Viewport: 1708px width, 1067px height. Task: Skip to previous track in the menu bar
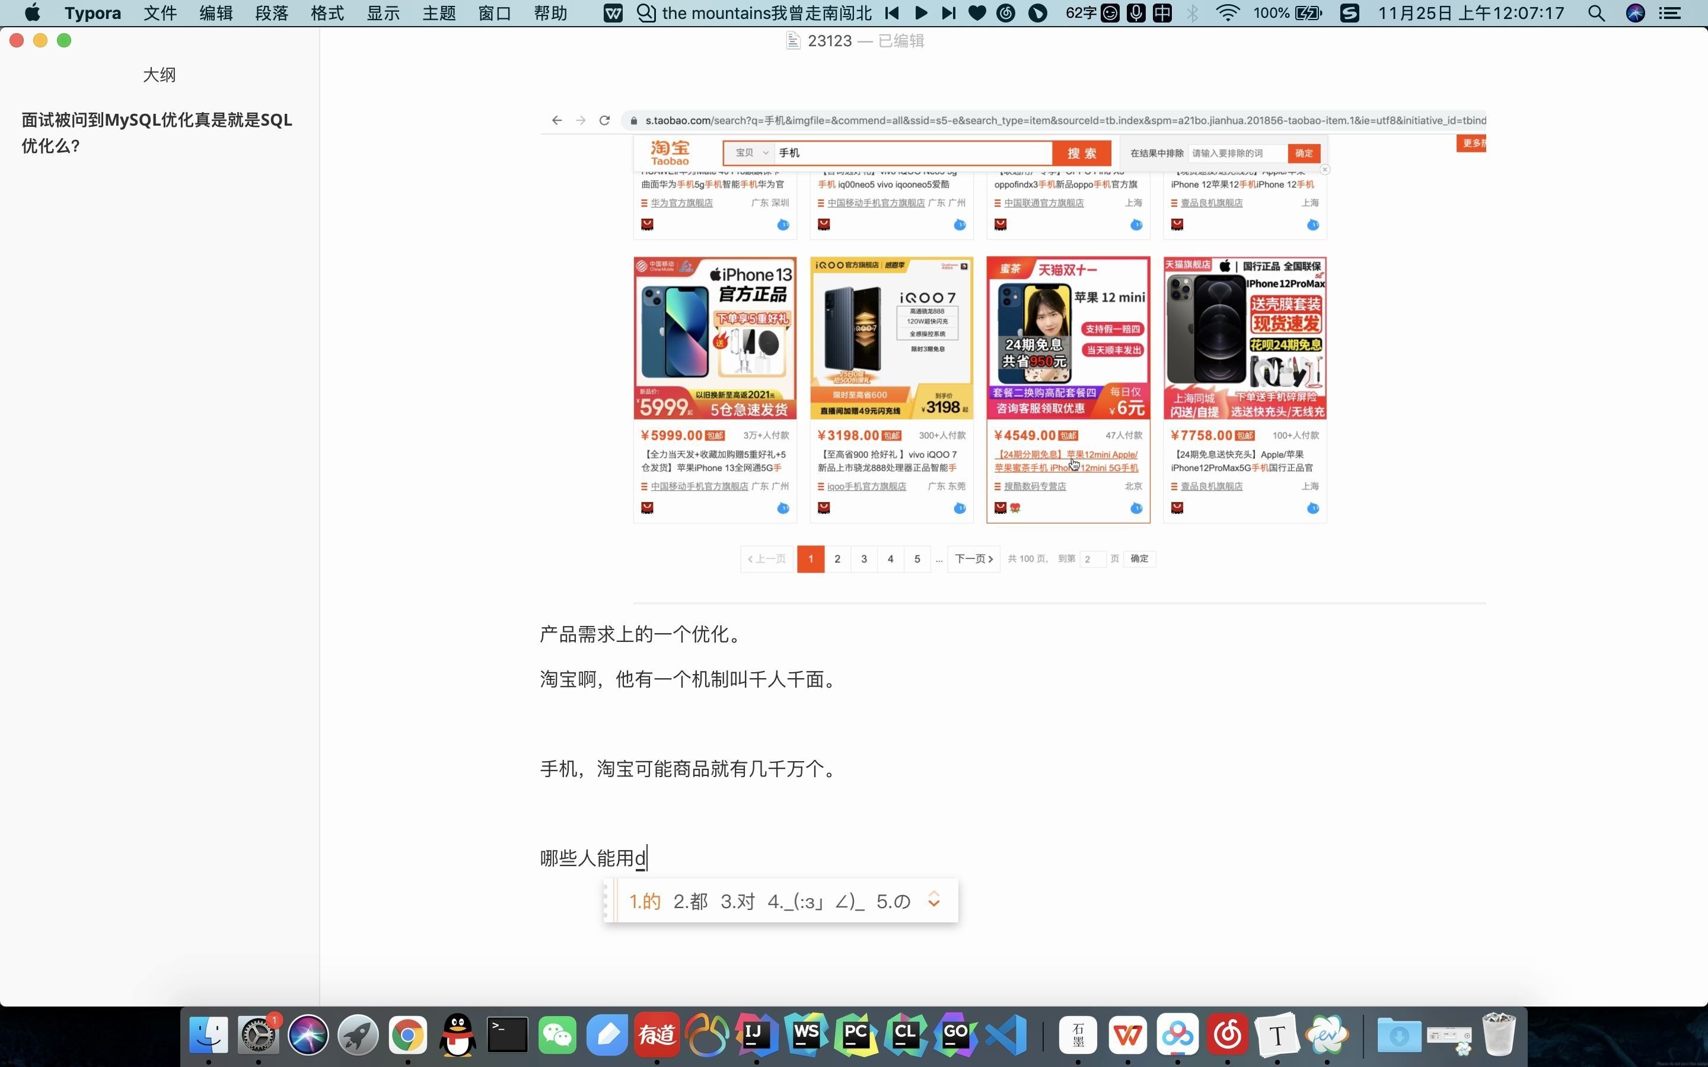pyautogui.click(x=891, y=12)
